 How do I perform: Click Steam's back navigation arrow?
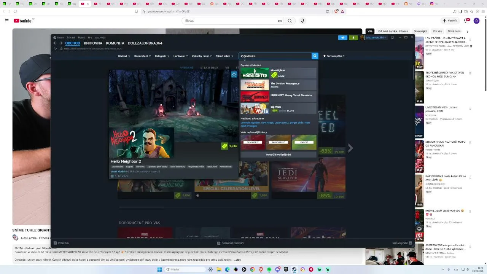click(x=55, y=43)
